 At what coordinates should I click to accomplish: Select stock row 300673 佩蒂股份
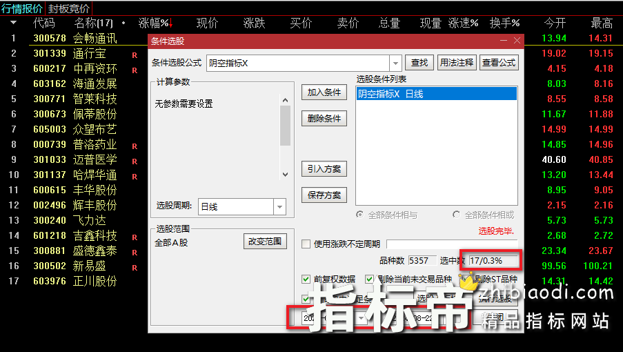tap(75, 114)
